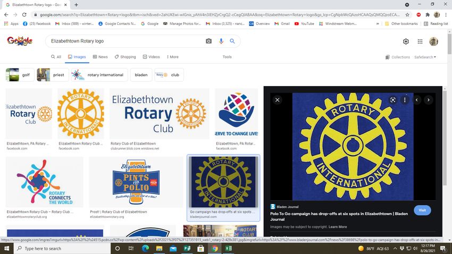Open the preview panel three-dot menu

coord(405,100)
